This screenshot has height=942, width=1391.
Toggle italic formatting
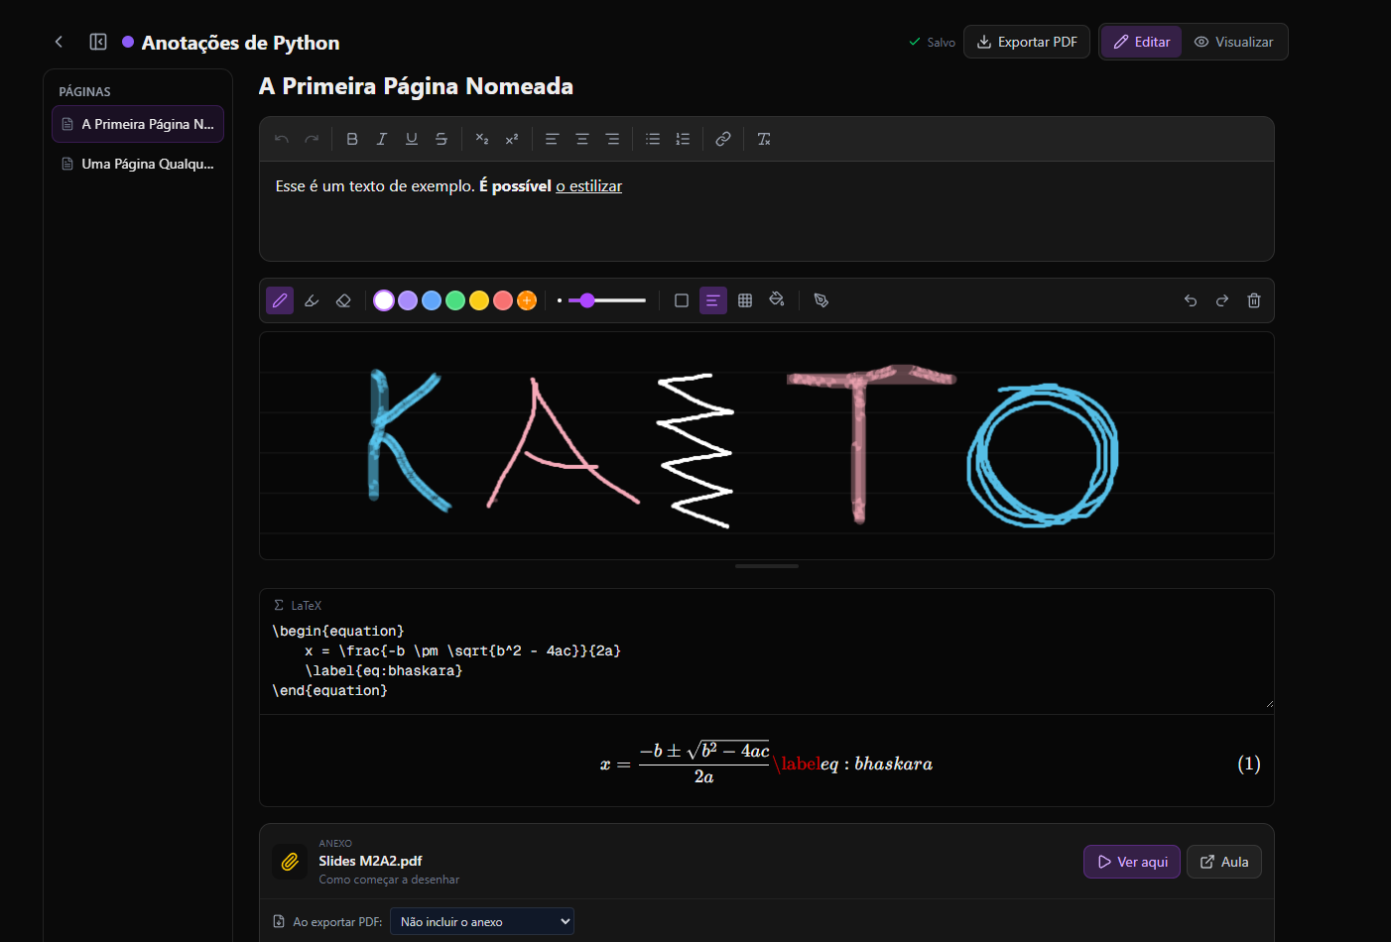(382, 139)
